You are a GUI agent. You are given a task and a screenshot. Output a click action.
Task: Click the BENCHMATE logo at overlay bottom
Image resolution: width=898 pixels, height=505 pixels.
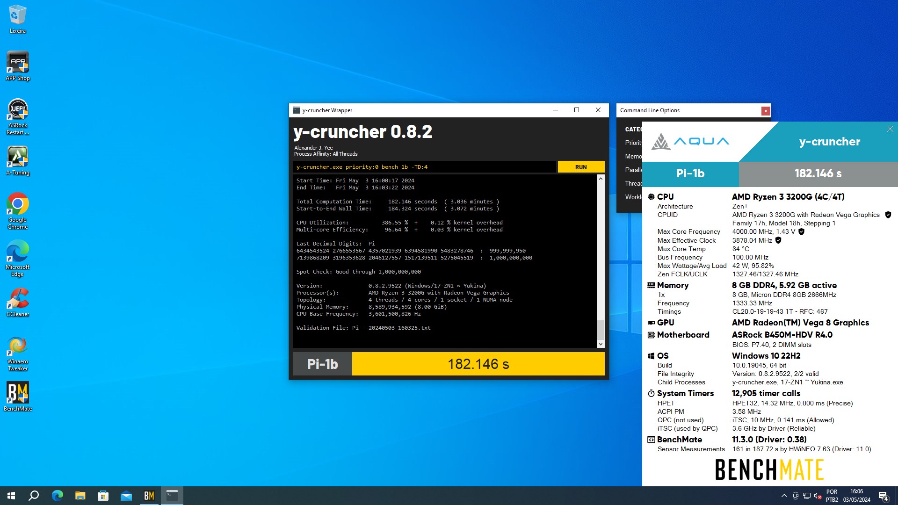coord(769,469)
